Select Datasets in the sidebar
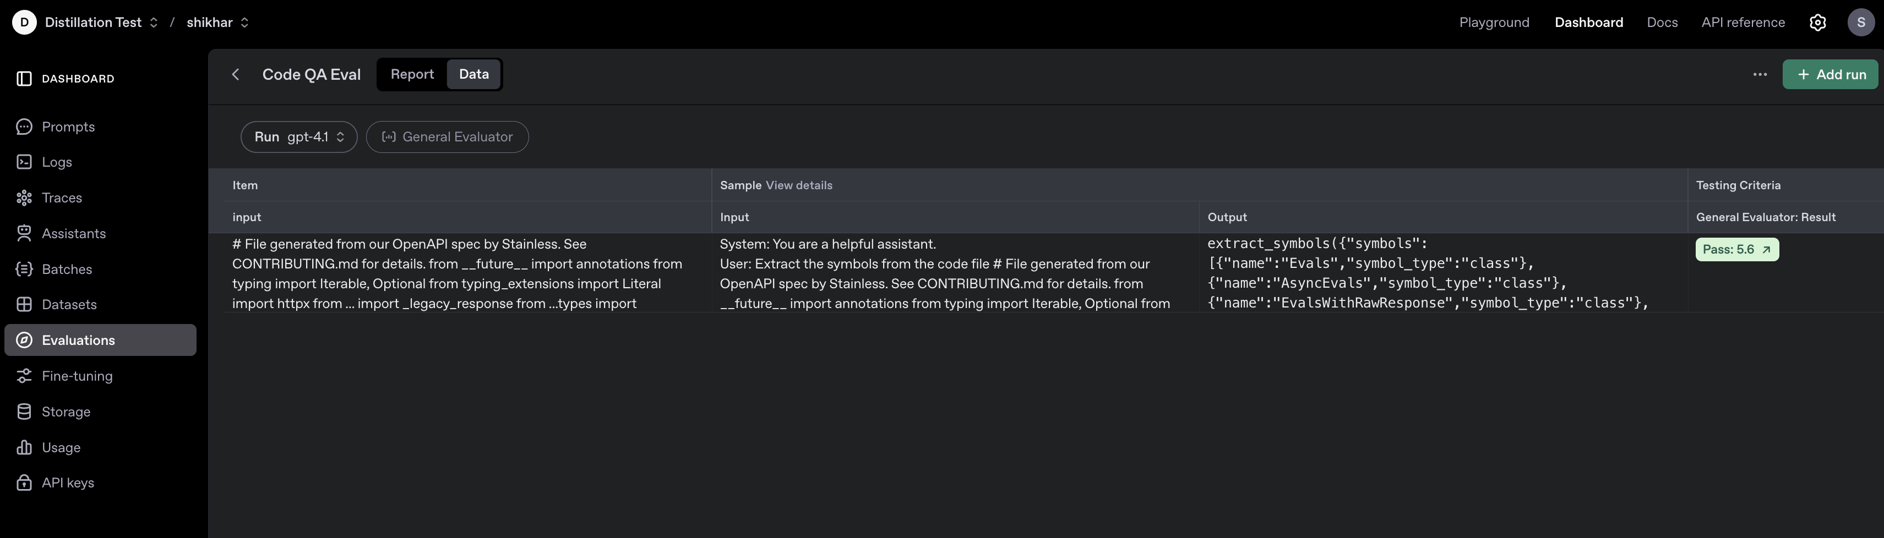 click(x=69, y=304)
